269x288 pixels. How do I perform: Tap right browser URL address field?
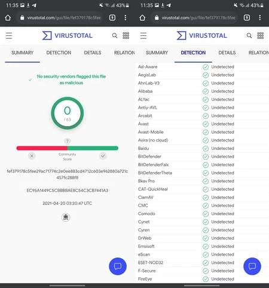(x=194, y=18)
